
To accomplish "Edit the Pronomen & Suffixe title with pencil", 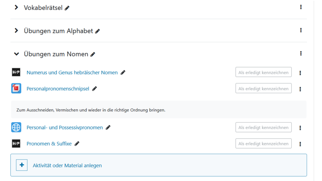I will coord(77,144).
